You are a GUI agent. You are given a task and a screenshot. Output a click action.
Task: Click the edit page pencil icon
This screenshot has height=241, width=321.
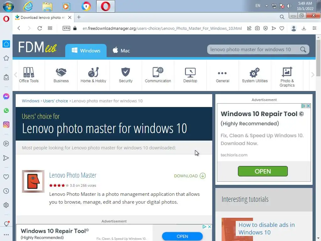[249, 28]
